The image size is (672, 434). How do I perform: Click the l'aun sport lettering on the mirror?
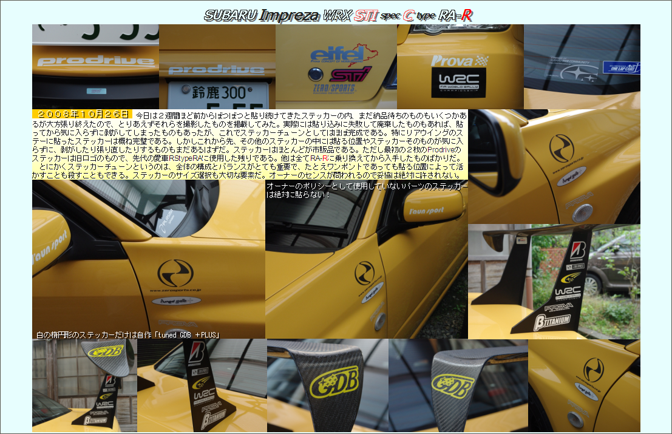click(426, 211)
